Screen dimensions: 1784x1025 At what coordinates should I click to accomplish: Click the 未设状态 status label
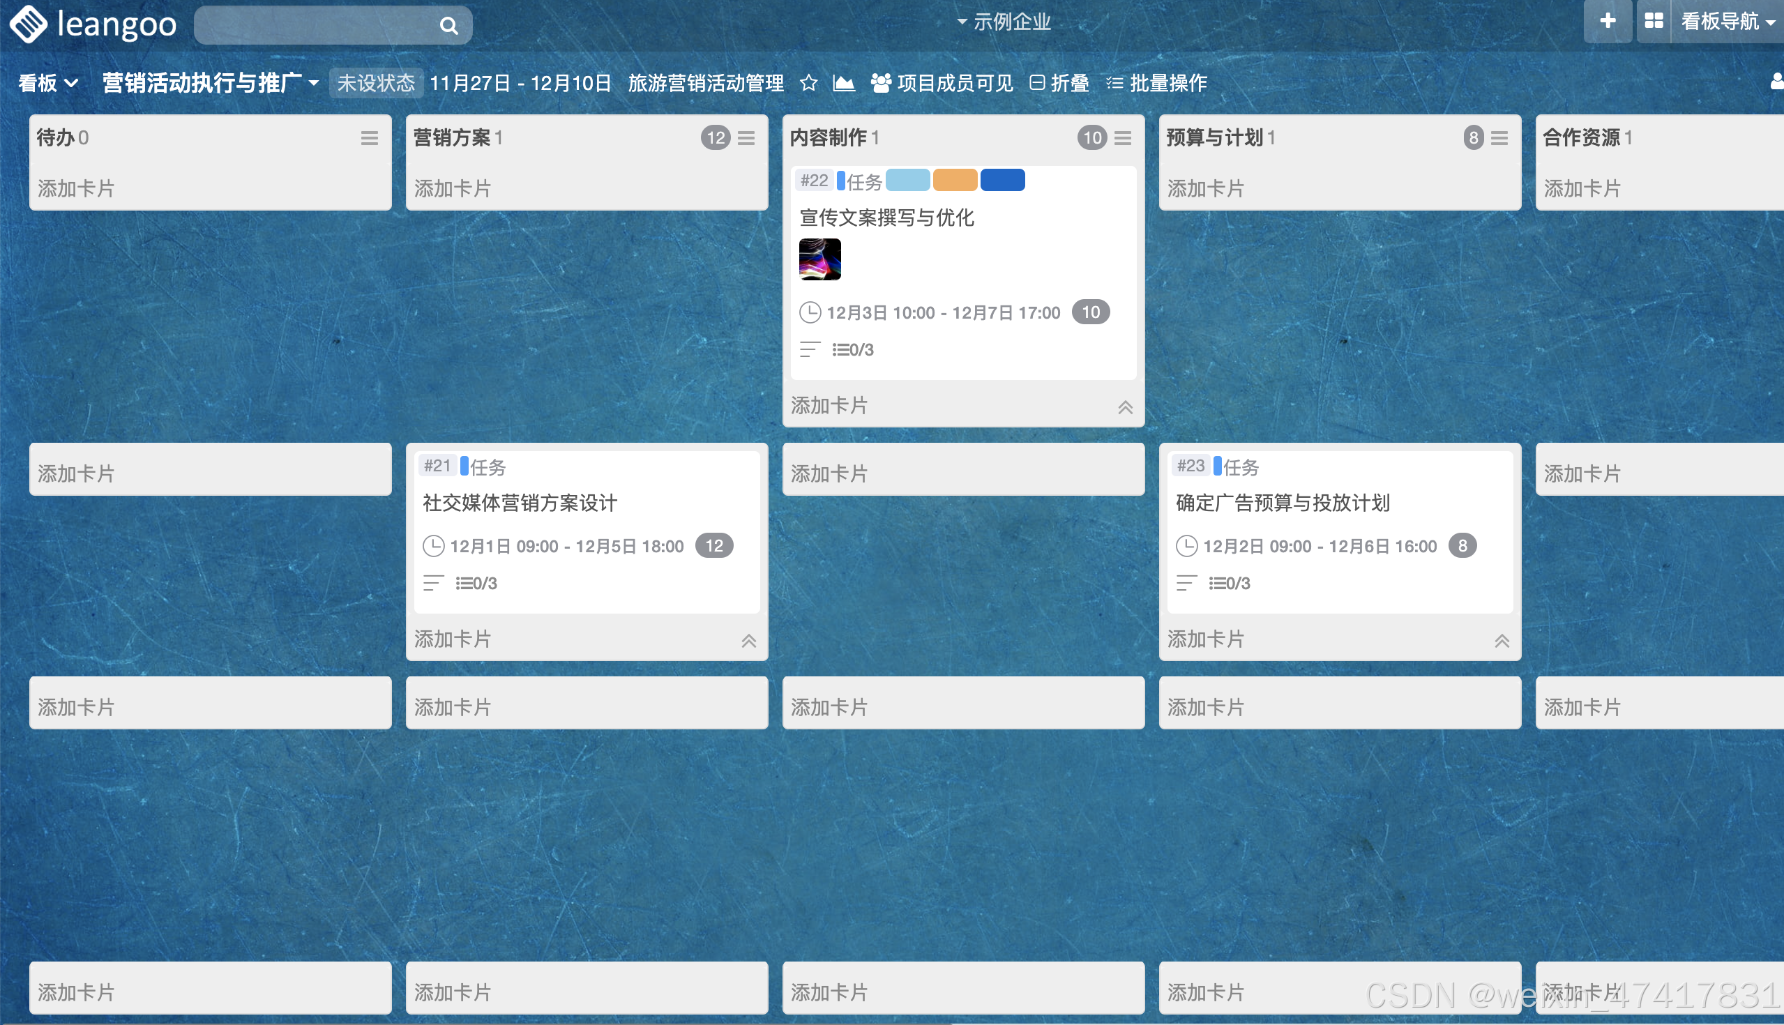point(375,83)
